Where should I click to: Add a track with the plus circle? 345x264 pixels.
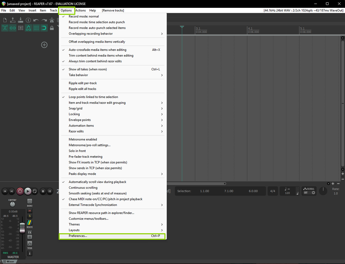click(x=44, y=45)
